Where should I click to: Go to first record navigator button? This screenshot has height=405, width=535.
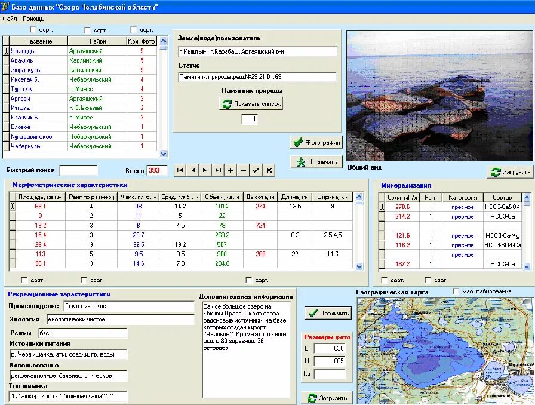180,170
